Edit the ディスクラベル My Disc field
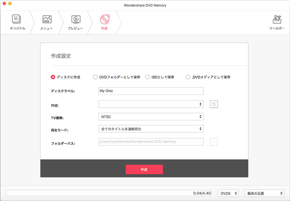This screenshot has width=290, height=201. 151,91
